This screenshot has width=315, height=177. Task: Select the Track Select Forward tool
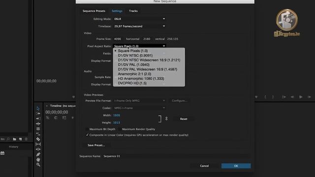pos(38,114)
